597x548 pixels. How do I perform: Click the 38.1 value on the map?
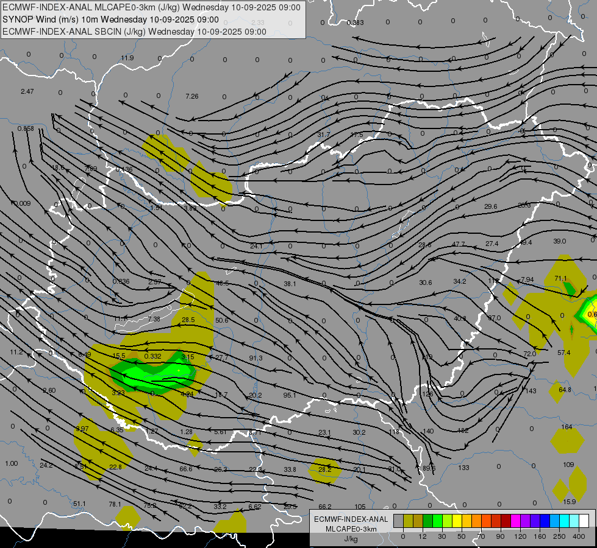click(x=290, y=283)
